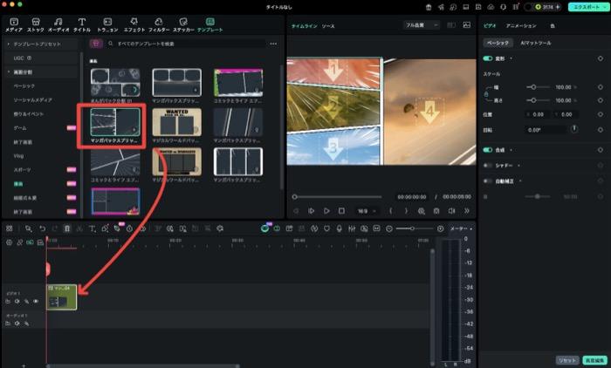The image size is (611, 368).
Task: Click the preview playback progress bar
Action: 338,197
